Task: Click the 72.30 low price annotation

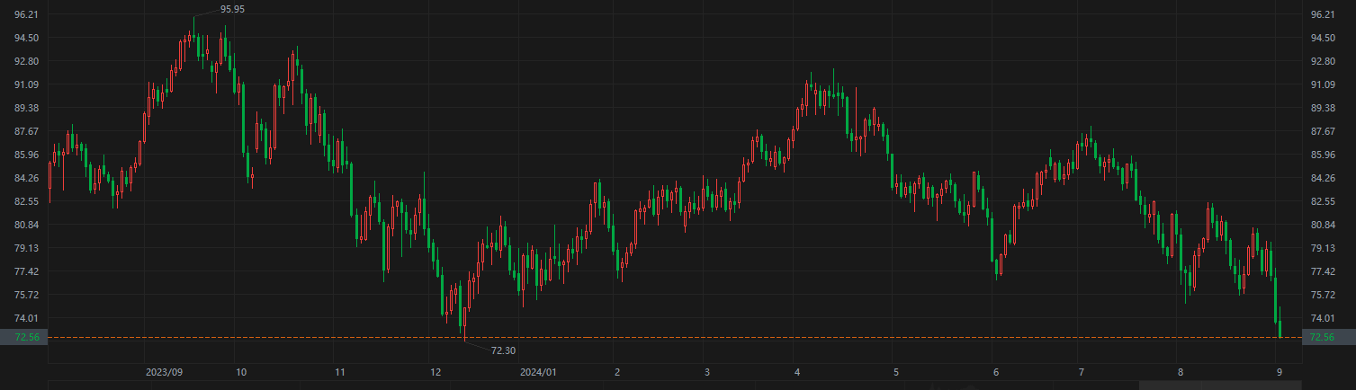Action: pyautogui.click(x=503, y=350)
